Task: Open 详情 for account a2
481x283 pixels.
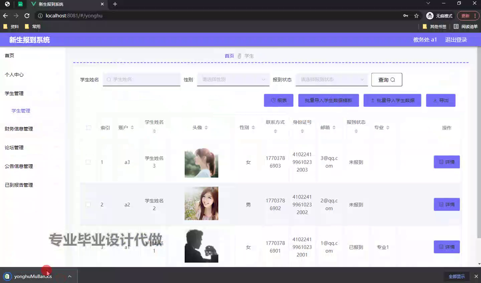Action: coord(447,204)
